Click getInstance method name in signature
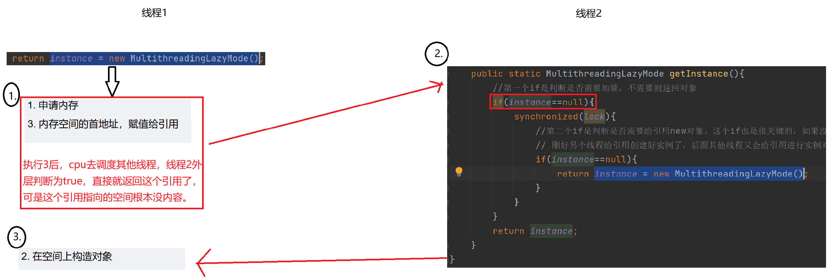 (x=698, y=74)
